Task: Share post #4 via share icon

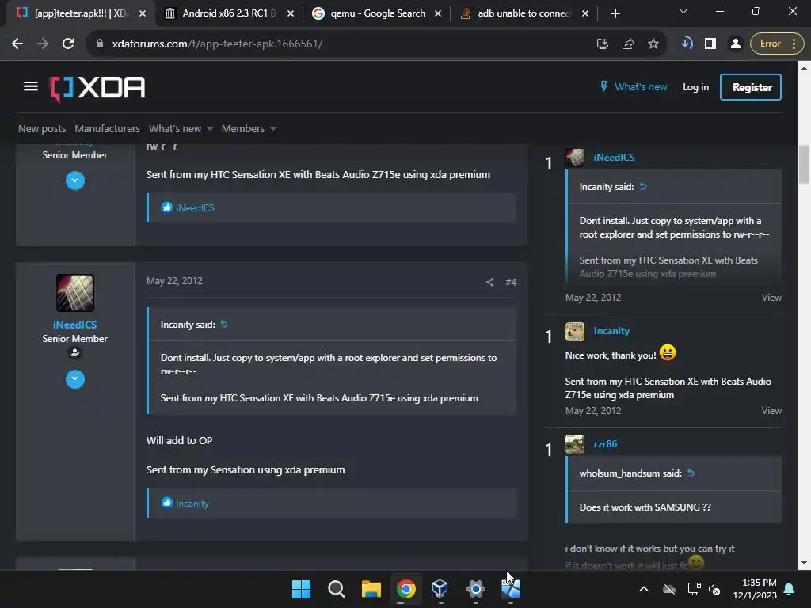Action: tap(489, 282)
